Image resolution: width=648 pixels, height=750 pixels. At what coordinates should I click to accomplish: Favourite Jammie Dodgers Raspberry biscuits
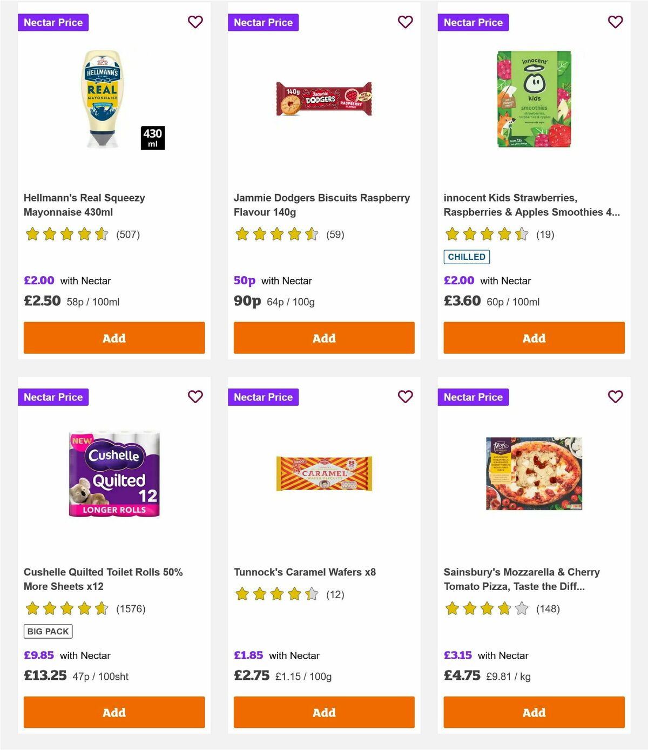(x=406, y=22)
